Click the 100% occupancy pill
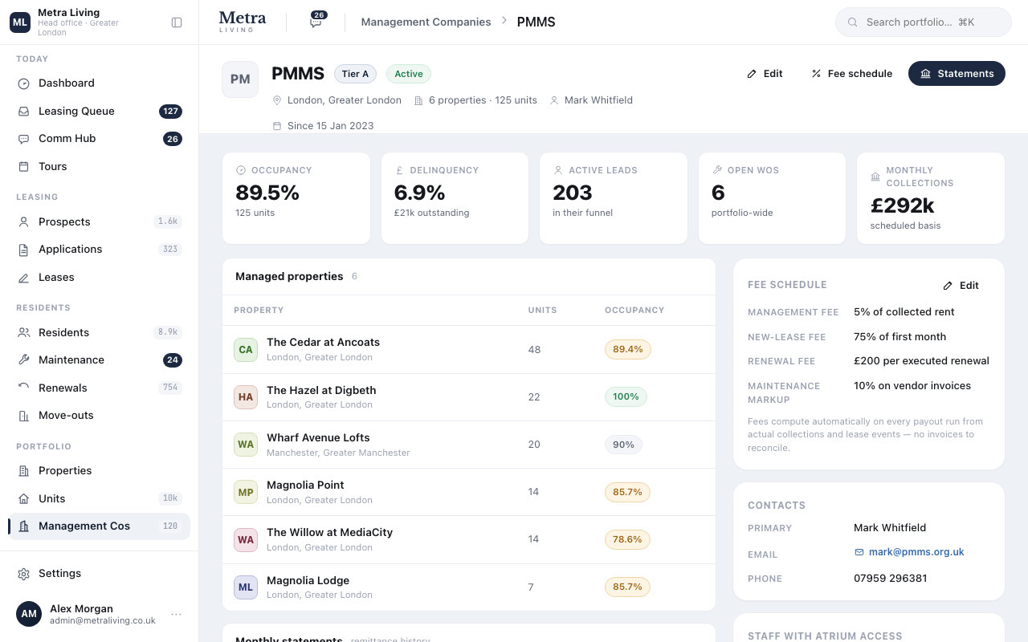 point(626,397)
